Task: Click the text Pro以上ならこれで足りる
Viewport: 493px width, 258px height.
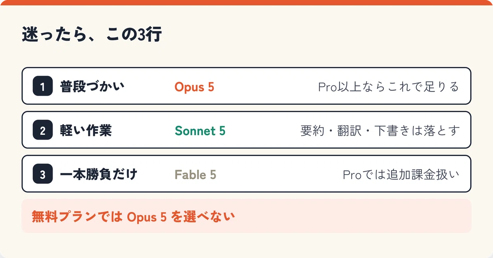Action: pos(389,87)
